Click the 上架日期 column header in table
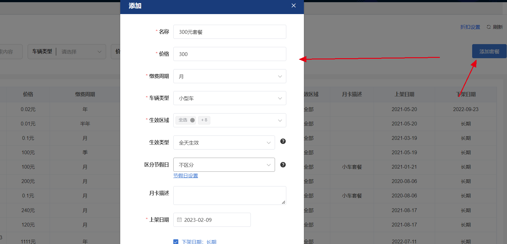The image size is (507, 244). [x=404, y=94]
